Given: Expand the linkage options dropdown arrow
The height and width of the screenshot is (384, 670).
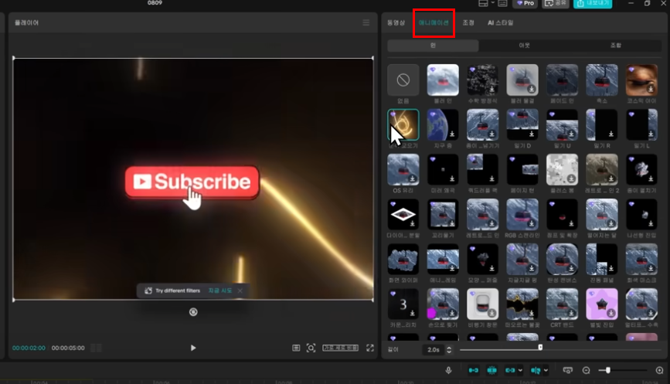Looking at the screenshot, I should (520, 370).
